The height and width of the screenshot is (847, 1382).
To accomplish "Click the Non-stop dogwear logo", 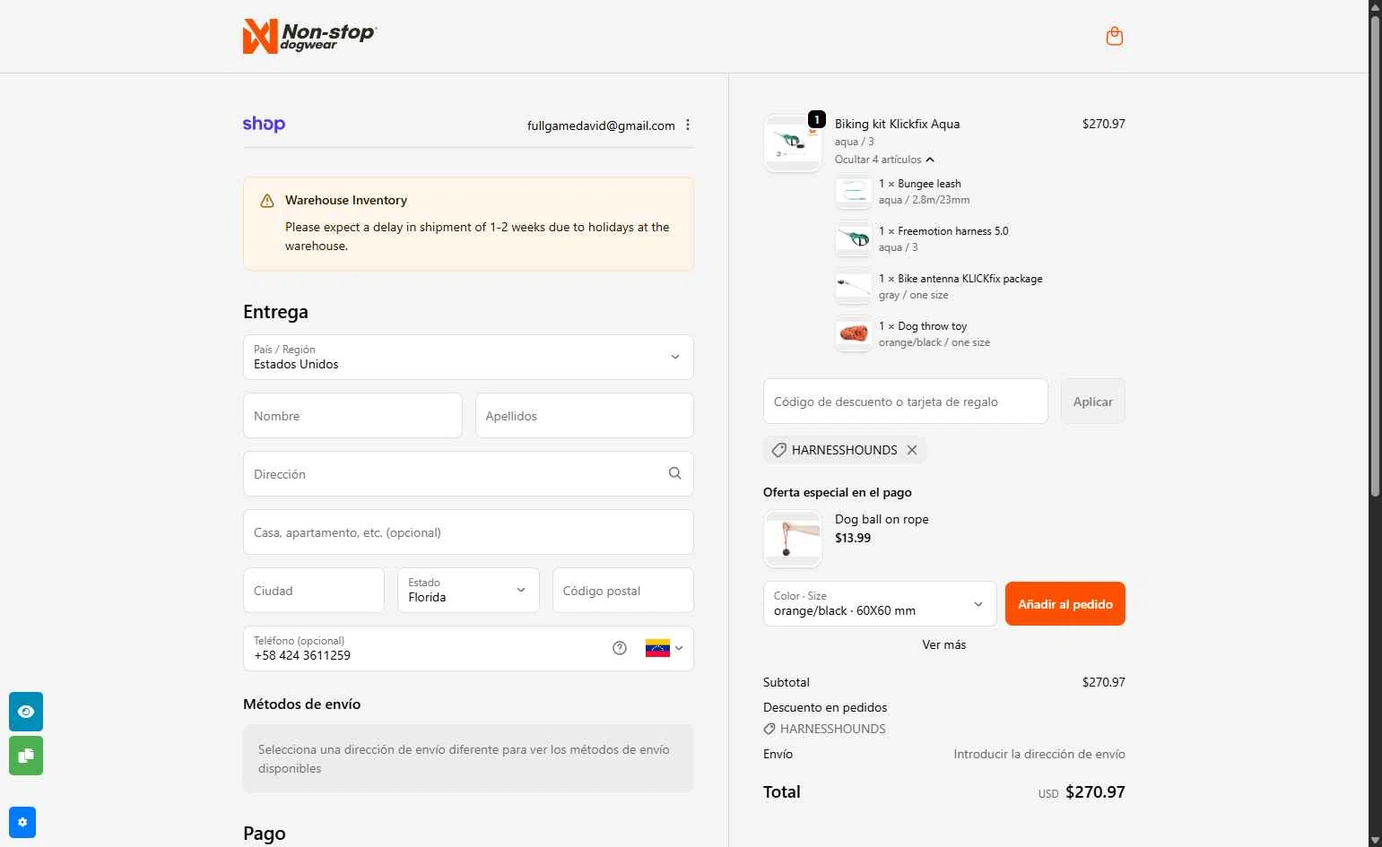I will point(309,36).
